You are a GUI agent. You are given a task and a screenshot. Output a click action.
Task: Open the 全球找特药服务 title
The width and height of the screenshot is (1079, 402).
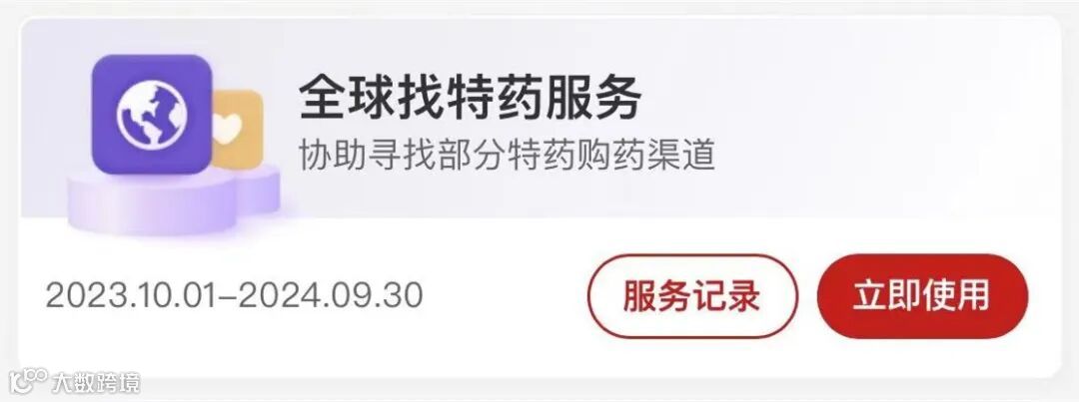470,97
